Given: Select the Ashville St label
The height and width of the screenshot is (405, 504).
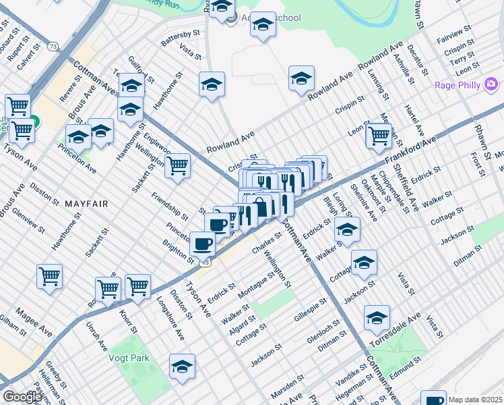Looking at the screenshot, I should [404, 69].
